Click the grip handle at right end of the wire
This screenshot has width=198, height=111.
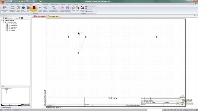157,37
